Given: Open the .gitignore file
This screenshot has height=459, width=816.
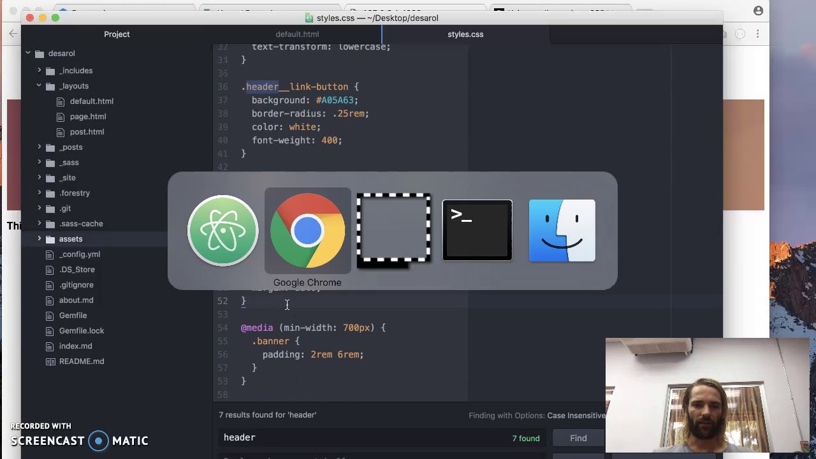Looking at the screenshot, I should [76, 285].
